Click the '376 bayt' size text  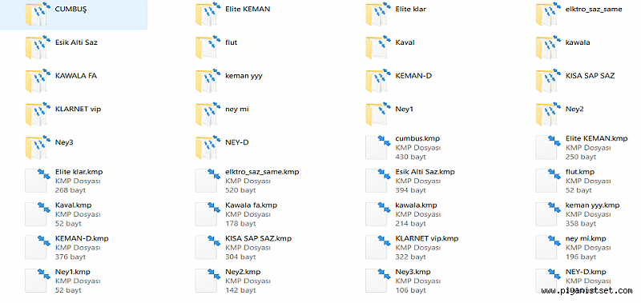click(70, 257)
